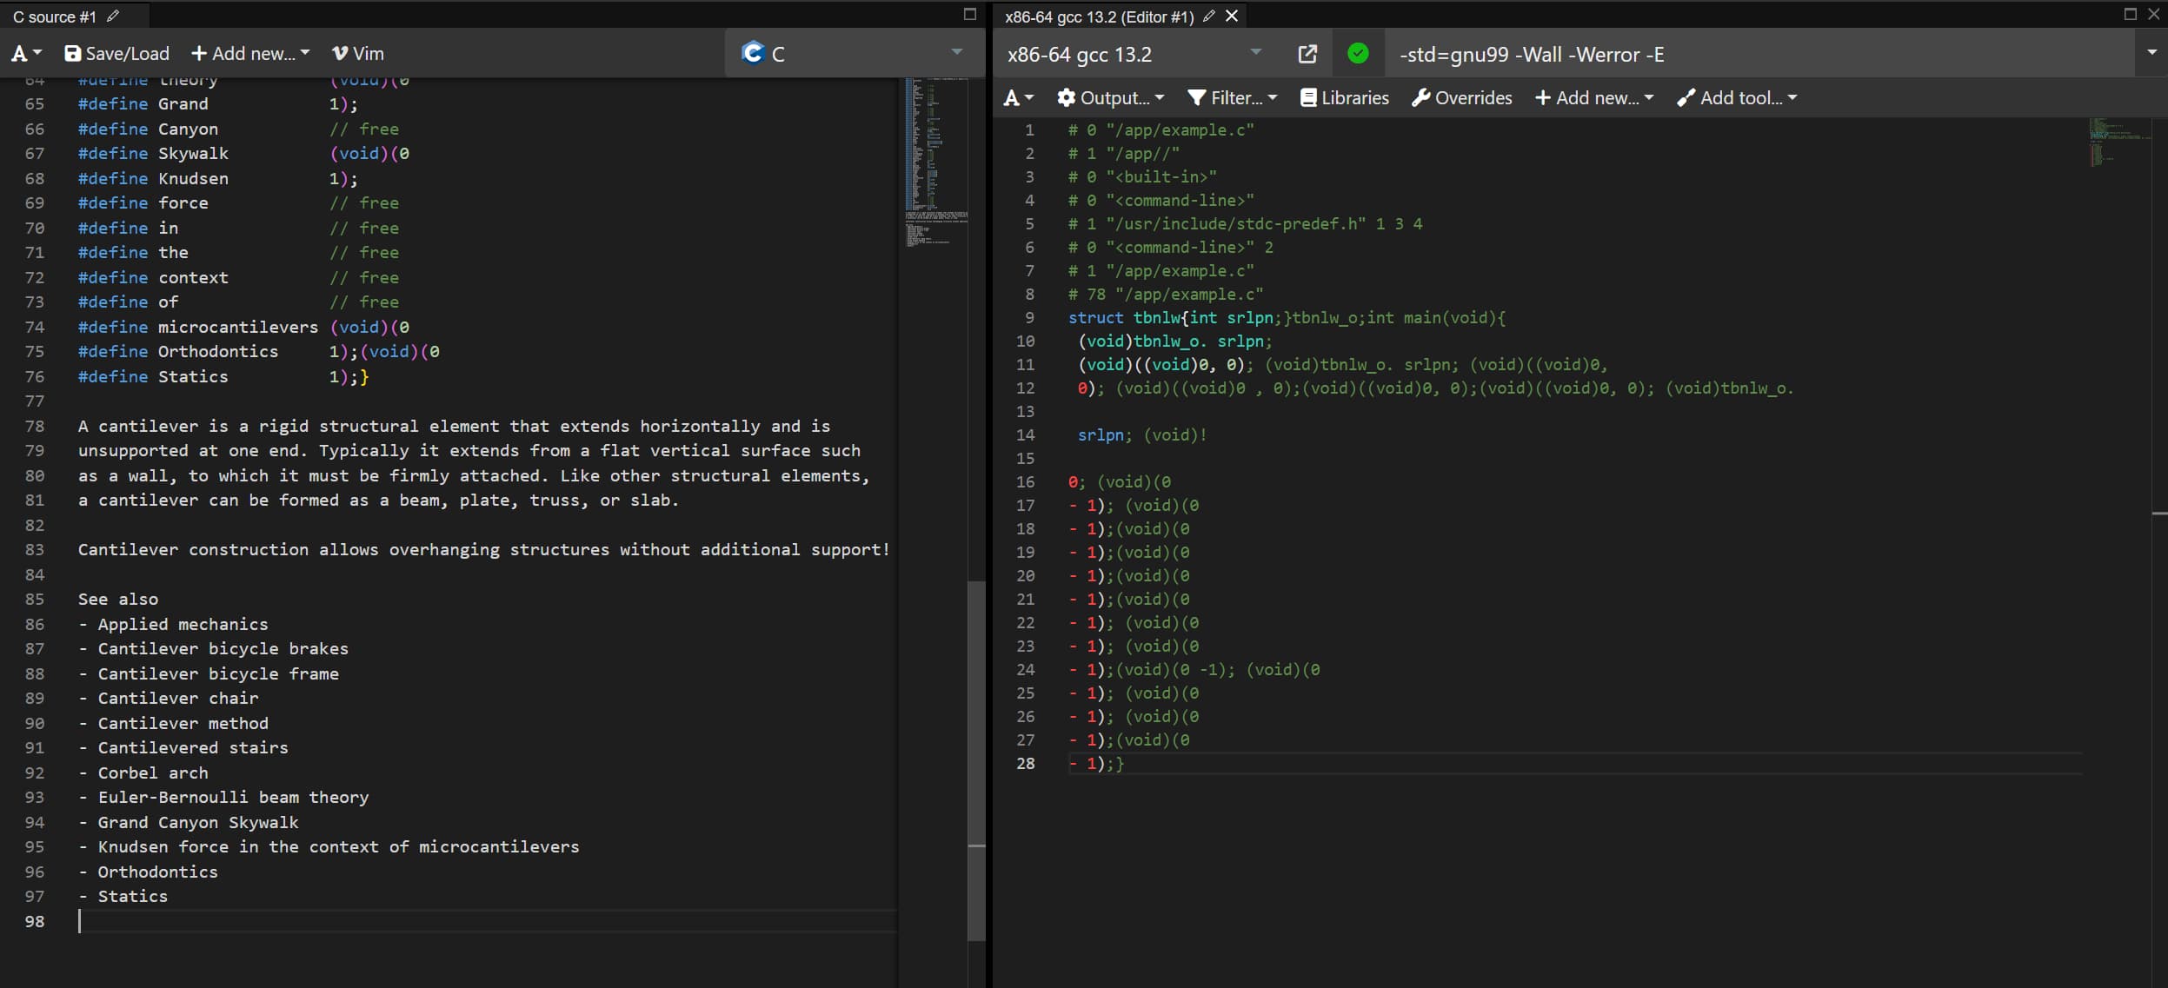Click "/usr/include/stdc-predef.h" output line
Viewport: 2168px width, 988px height.
tap(1245, 224)
